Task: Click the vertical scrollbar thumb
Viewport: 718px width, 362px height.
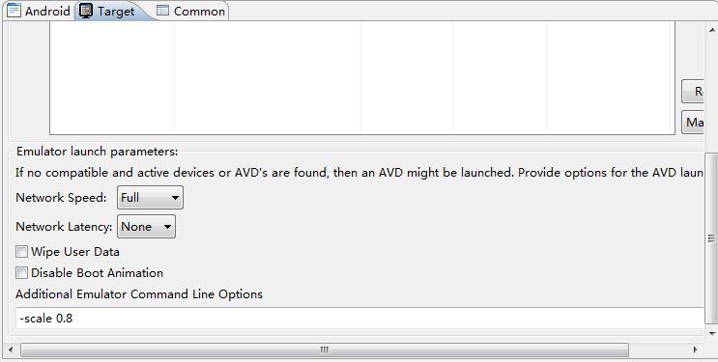Action: [x=711, y=238]
